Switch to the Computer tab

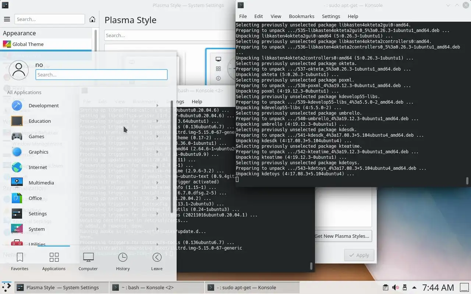click(88, 262)
